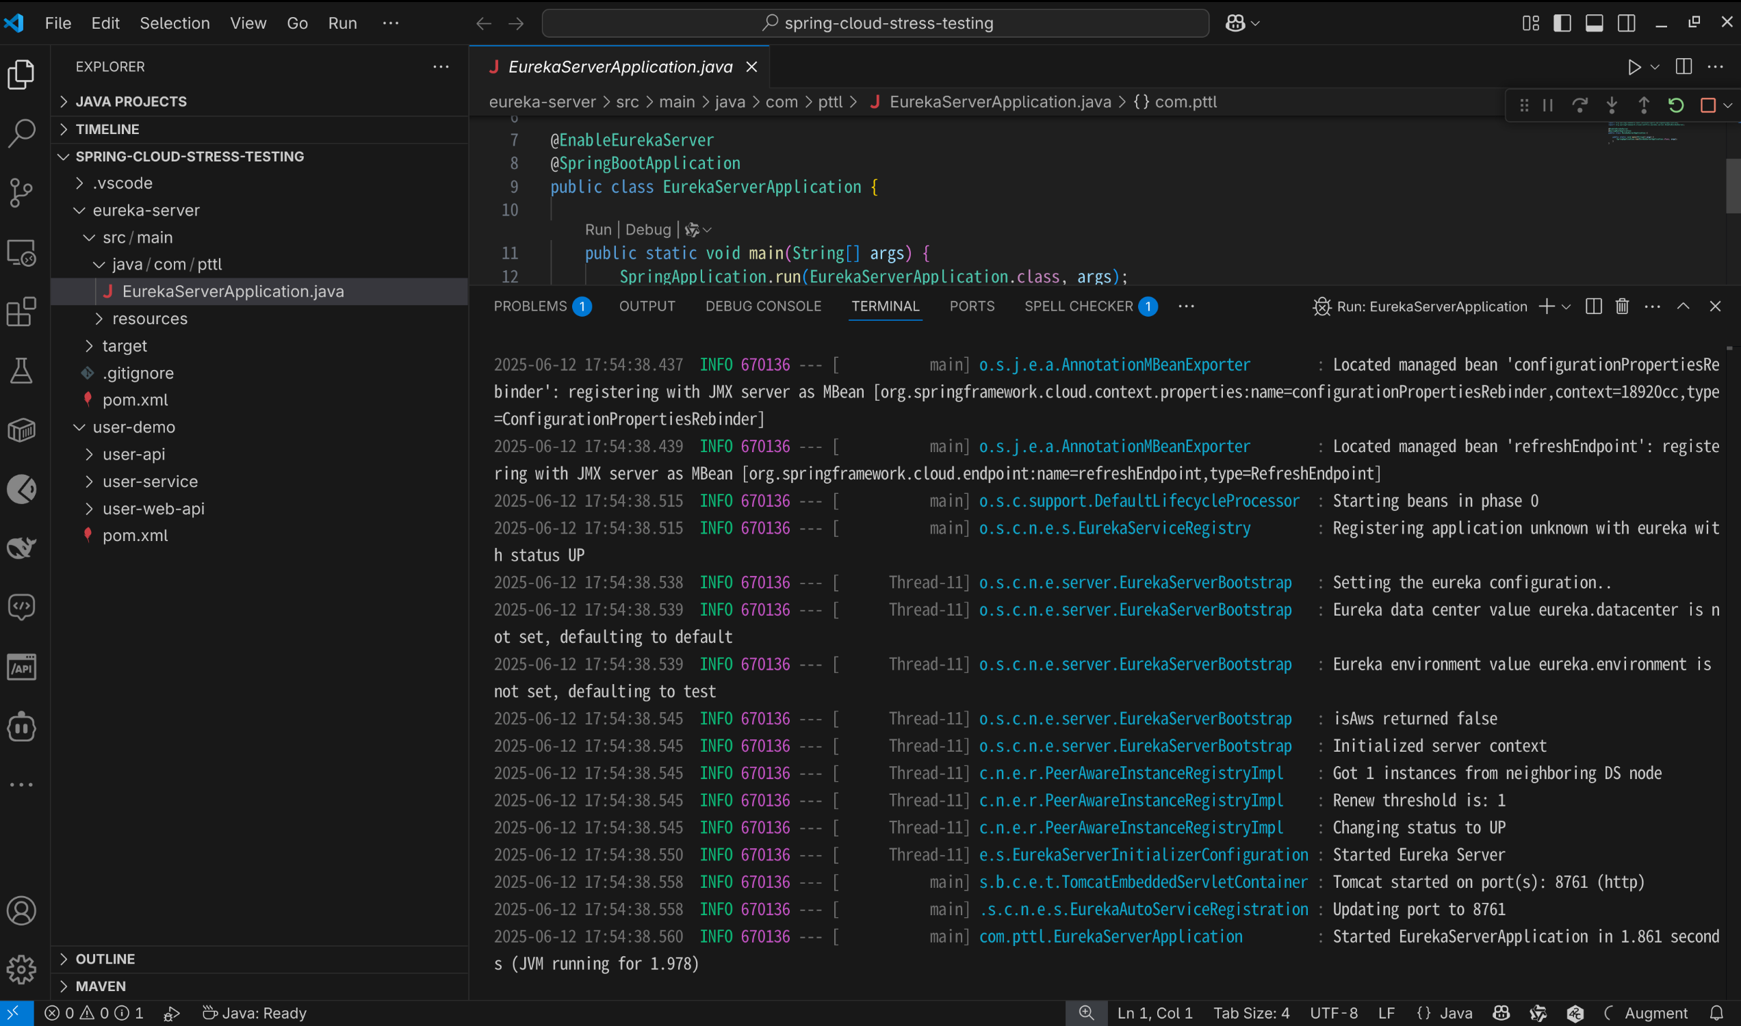The image size is (1741, 1026).
Task: Toggle the primary side bar
Action: 1562,23
